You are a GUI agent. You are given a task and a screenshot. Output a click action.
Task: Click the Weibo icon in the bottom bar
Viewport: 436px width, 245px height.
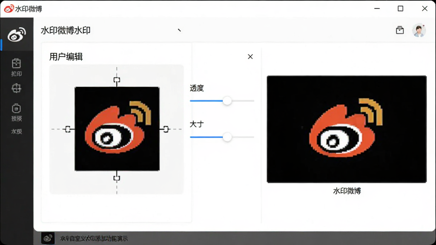[48, 238]
